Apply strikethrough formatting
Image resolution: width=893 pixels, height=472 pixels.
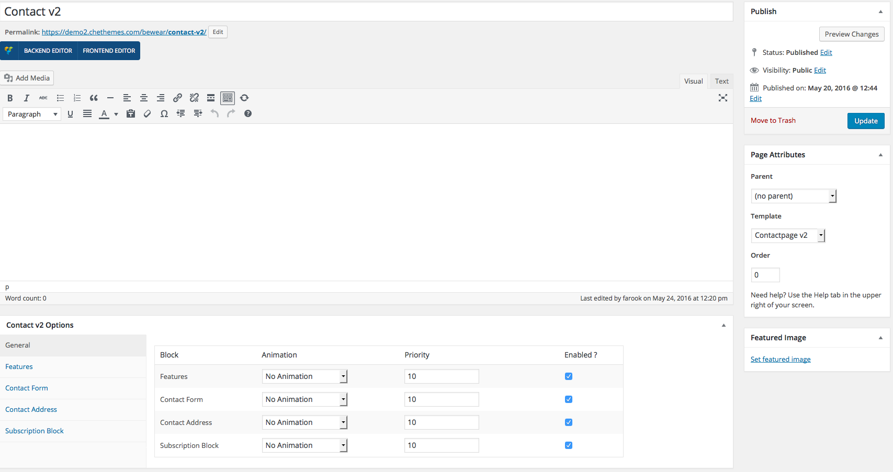coord(43,98)
